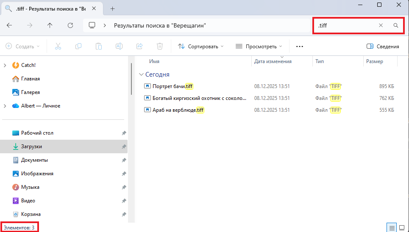Click the Delete trash icon

pos(160,47)
